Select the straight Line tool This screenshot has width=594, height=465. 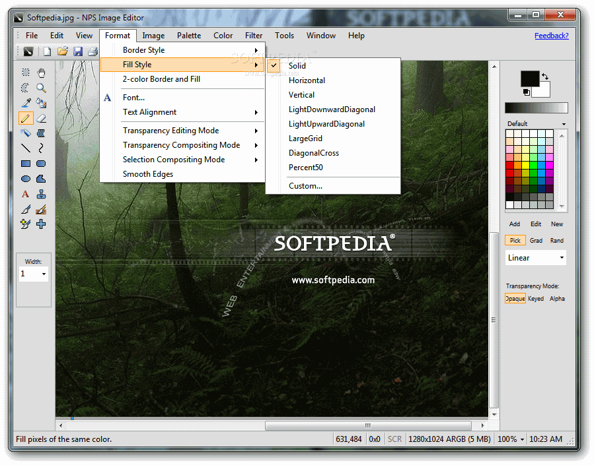tap(26, 148)
